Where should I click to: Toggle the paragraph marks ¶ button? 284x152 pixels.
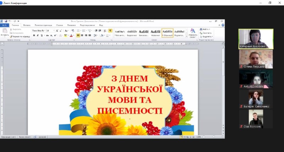pyautogui.click(x=110, y=31)
